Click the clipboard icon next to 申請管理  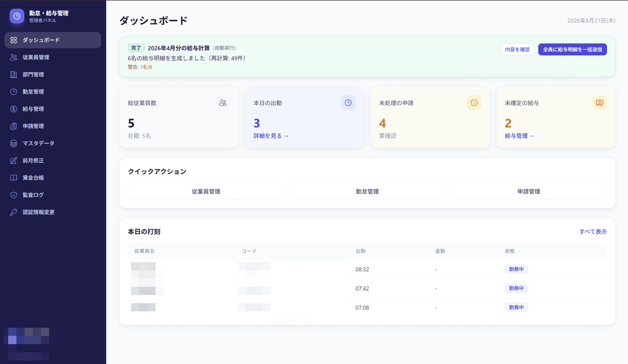pos(13,126)
